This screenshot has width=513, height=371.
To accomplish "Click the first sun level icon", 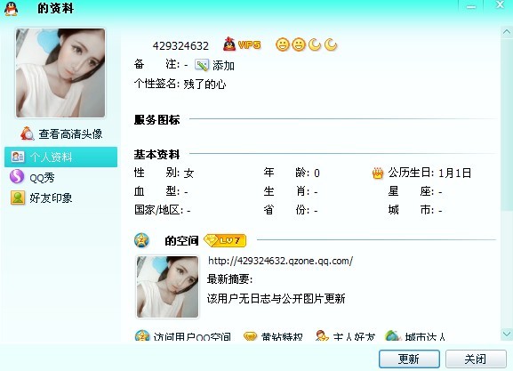I will point(283,44).
